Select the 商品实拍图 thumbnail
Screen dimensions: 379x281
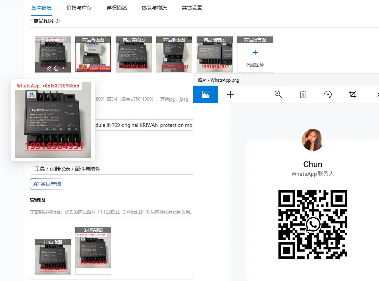(134, 54)
